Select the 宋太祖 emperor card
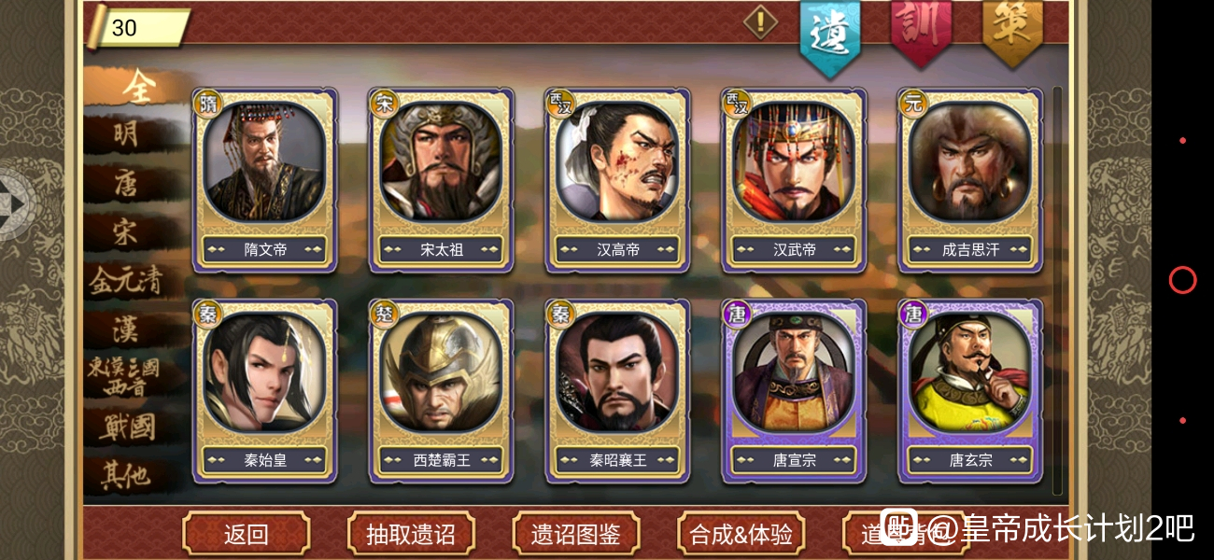Image resolution: width=1214 pixels, height=560 pixels. coord(442,180)
